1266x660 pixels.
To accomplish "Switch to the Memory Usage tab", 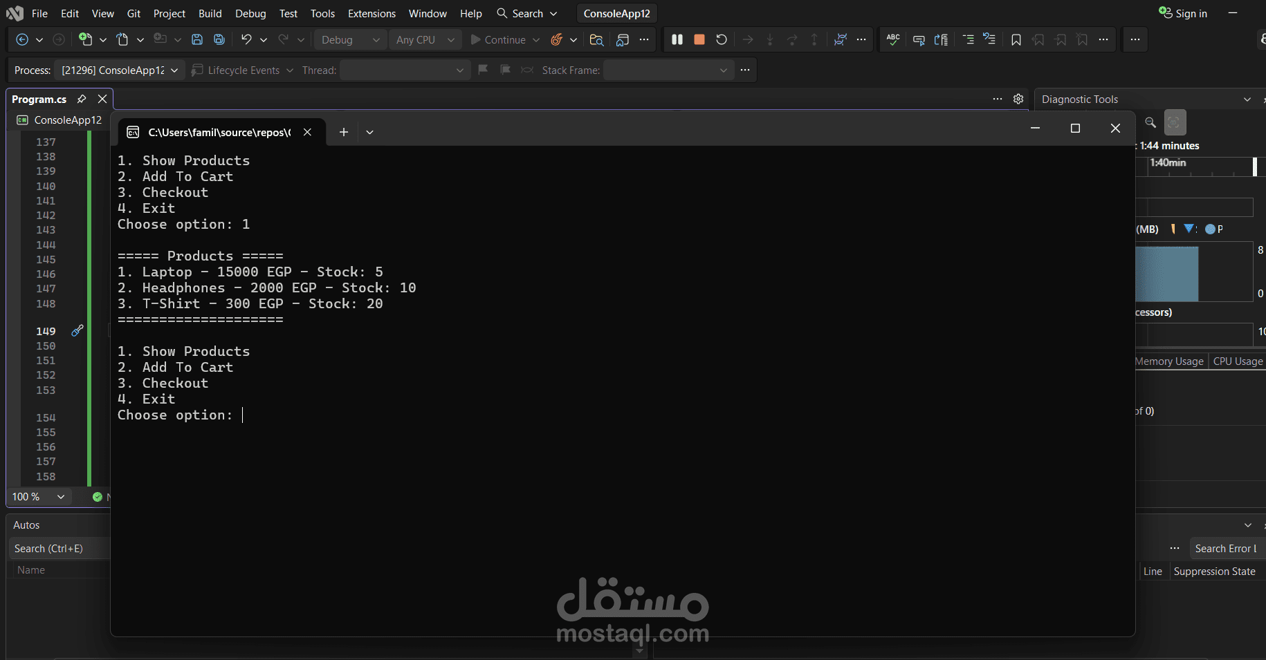I will tap(1170, 361).
